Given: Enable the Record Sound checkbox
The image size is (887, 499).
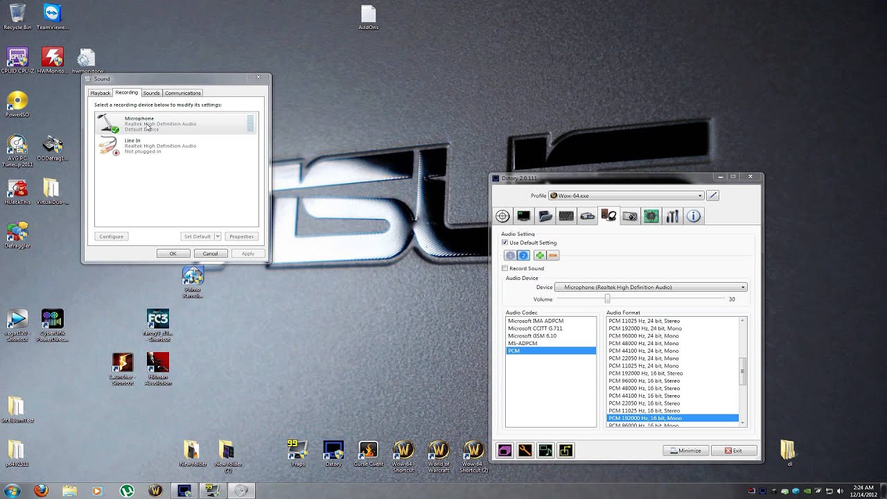Looking at the screenshot, I should (x=504, y=268).
